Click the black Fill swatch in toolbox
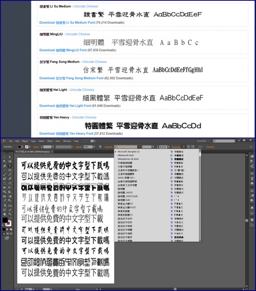This screenshot has width=256, height=291. [5, 220]
